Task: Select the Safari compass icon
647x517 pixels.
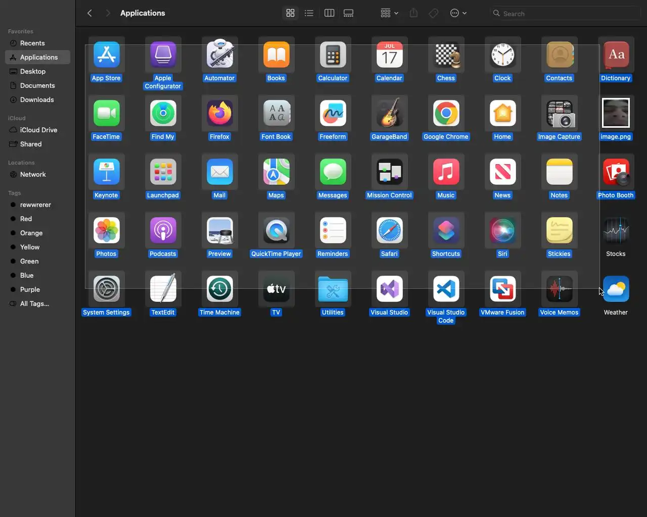Action: [389, 230]
